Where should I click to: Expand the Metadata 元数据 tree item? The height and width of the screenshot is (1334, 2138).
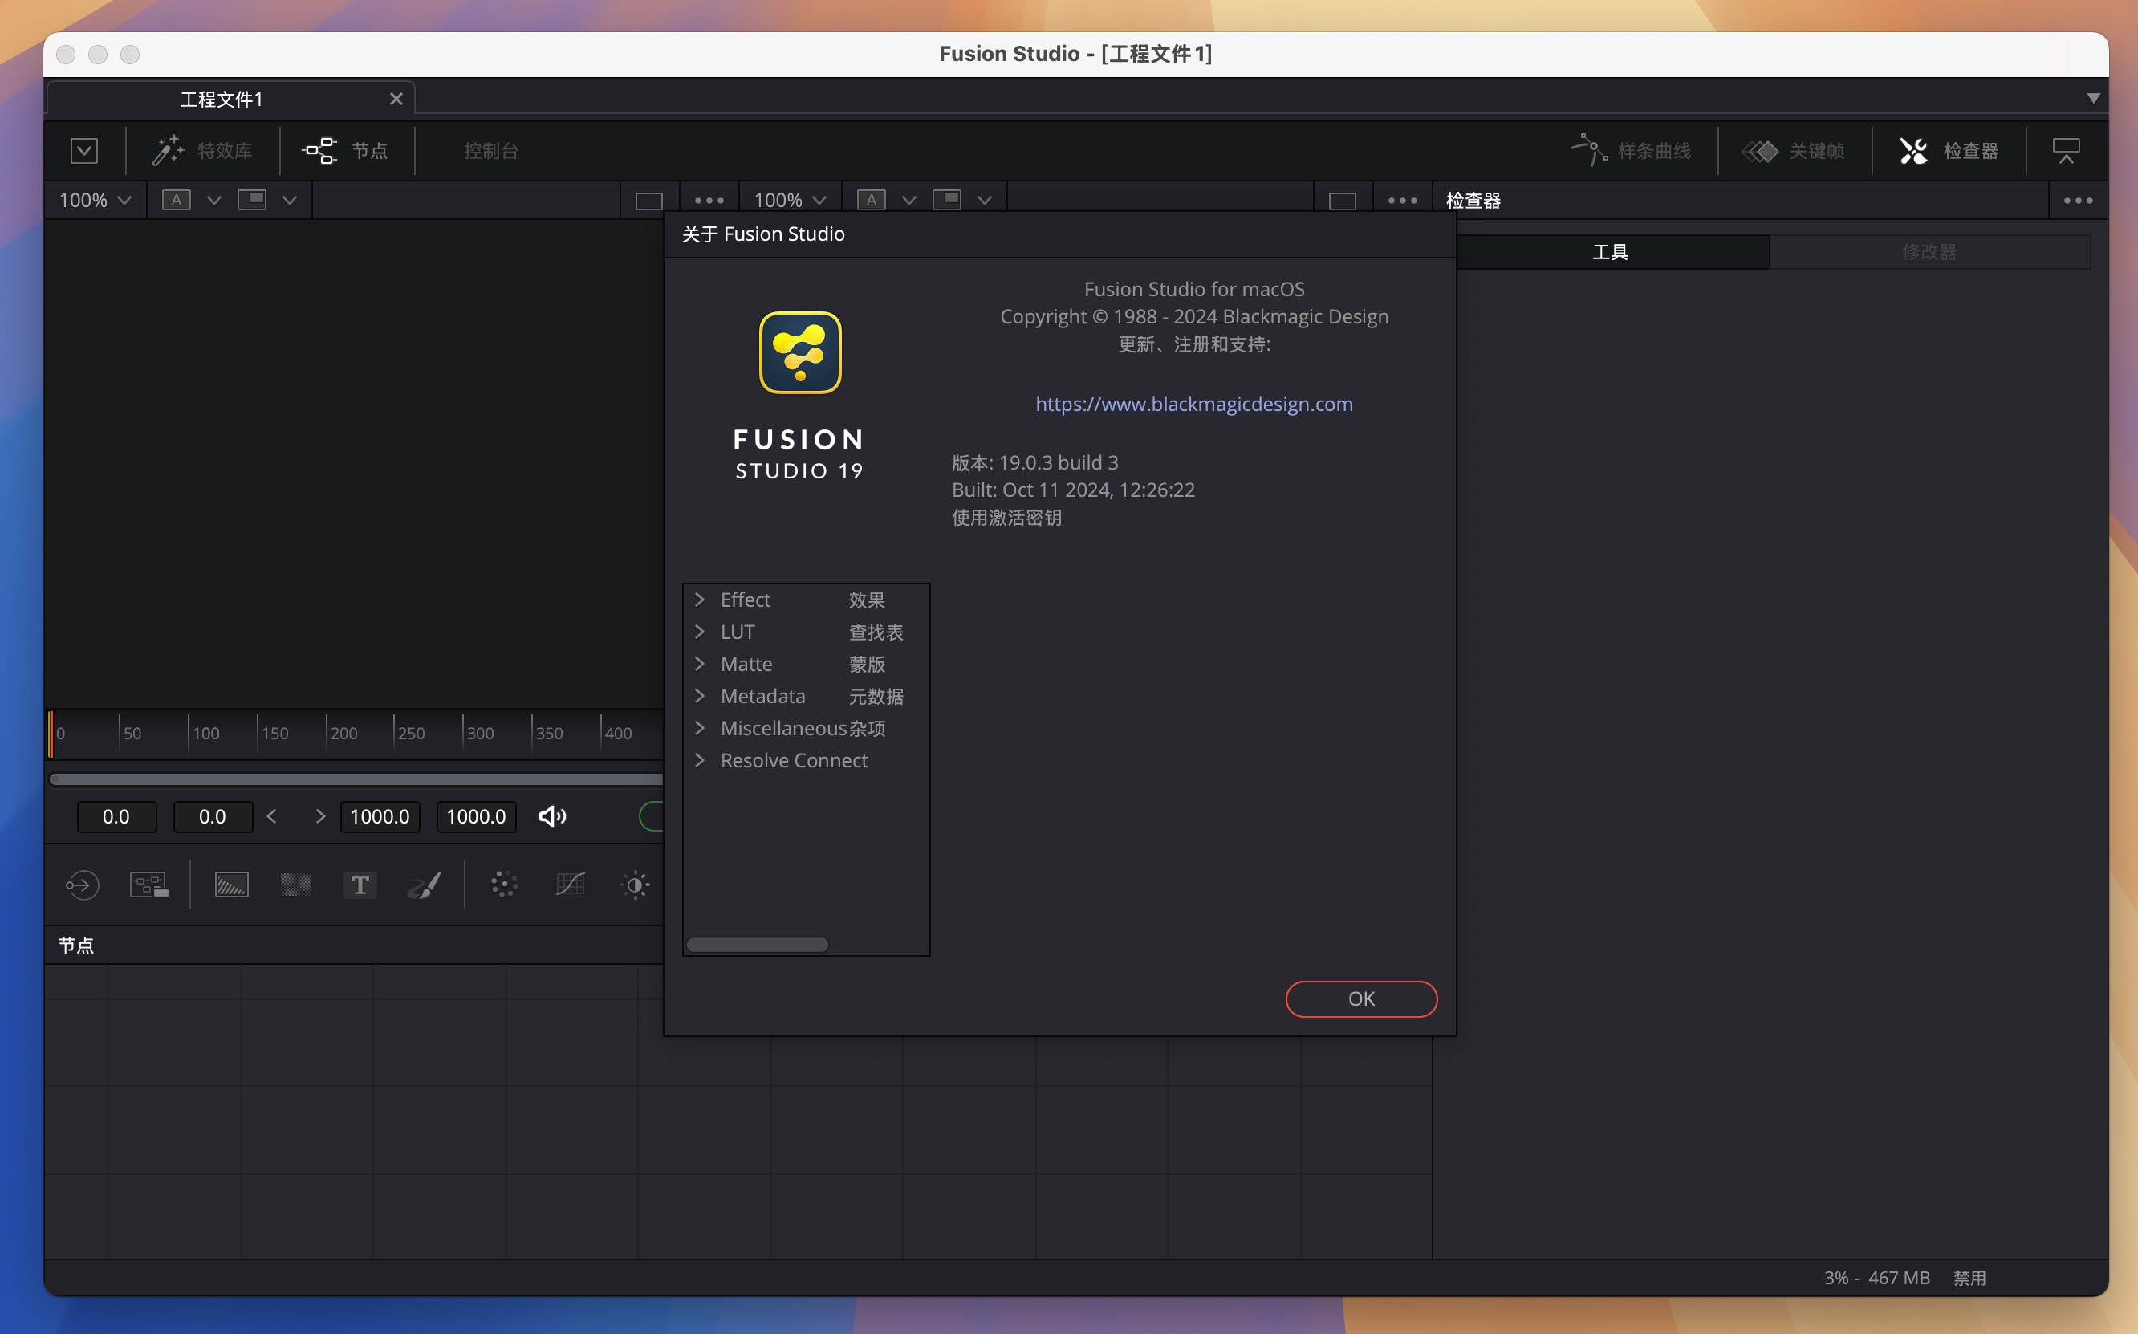pyautogui.click(x=701, y=694)
